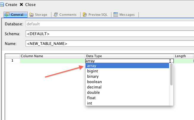Click the Create button
The image size is (194, 120).
point(11,4)
